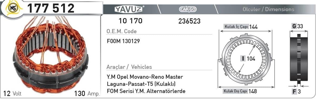Screen dimensions: 316x99
Task: Click the YAVUZ brand logo
Action: click(x=129, y=9)
